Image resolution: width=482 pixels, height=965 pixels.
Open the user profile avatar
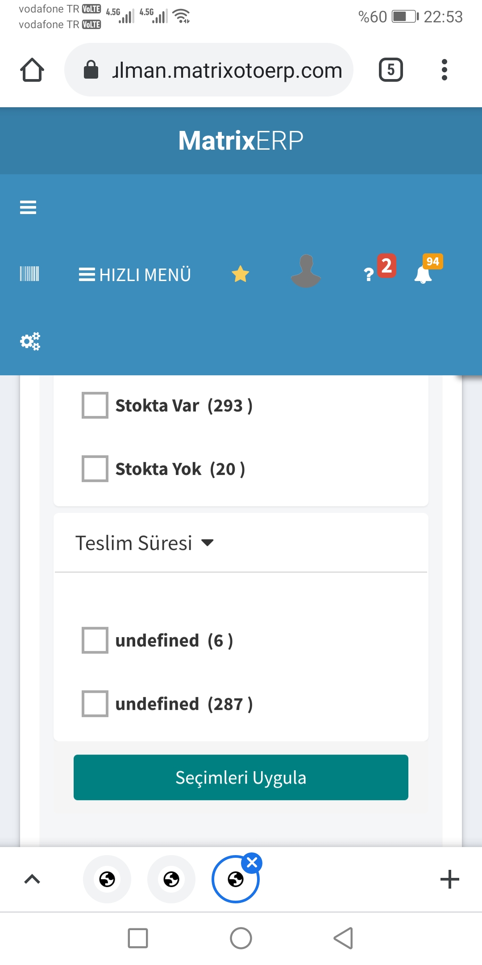coord(306,271)
